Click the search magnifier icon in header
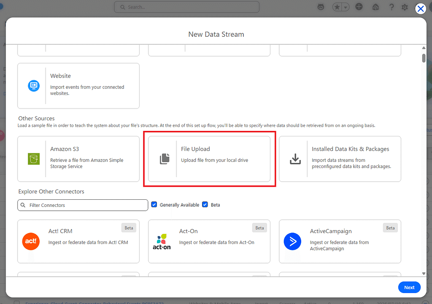The image size is (432, 304). coord(123,7)
